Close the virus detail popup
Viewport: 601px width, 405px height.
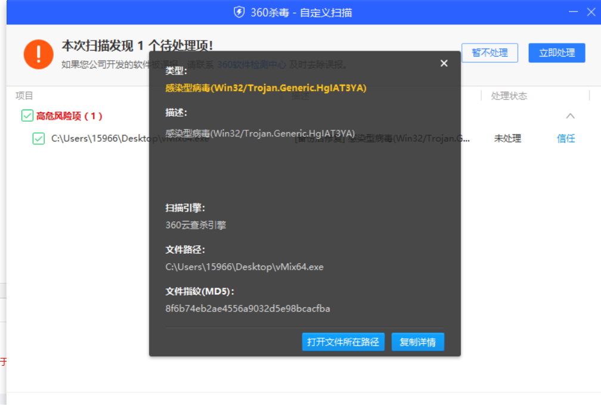[444, 63]
